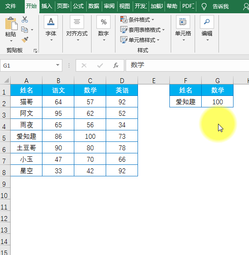Select cell G2 showing 100

point(218,102)
